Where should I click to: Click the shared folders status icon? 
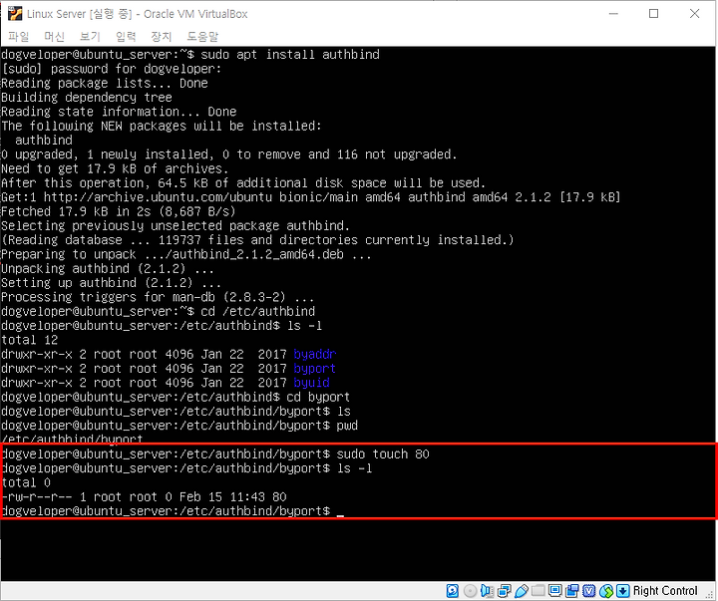tap(538, 590)
